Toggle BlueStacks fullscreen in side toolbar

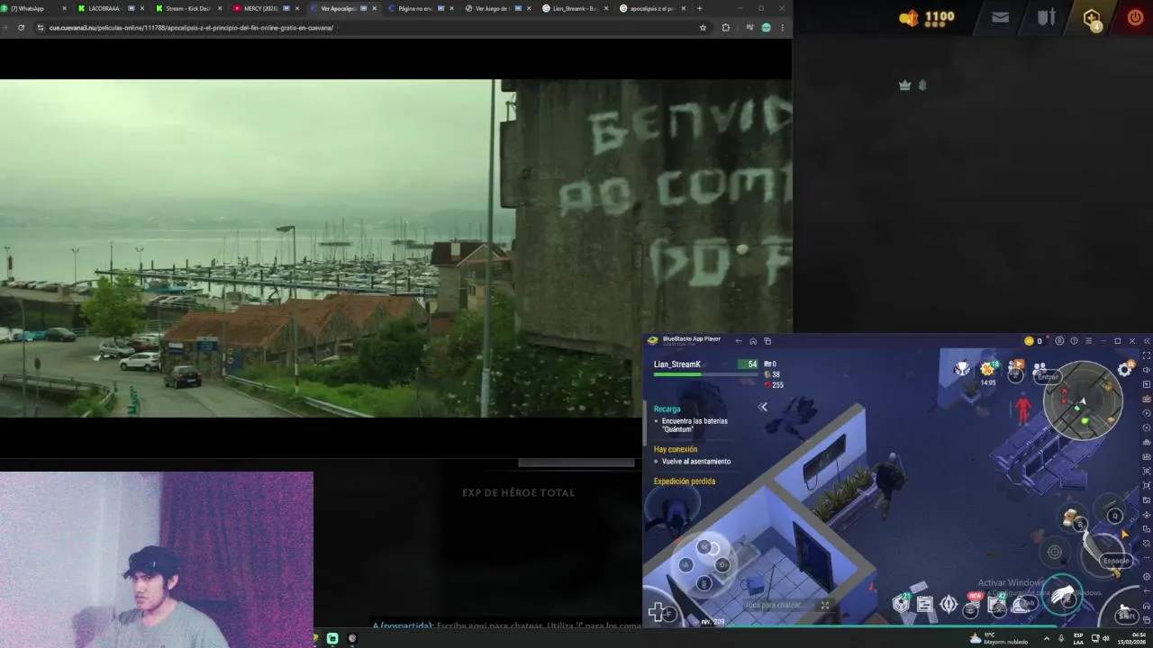pyautogui.click(x=1146, y=355)
